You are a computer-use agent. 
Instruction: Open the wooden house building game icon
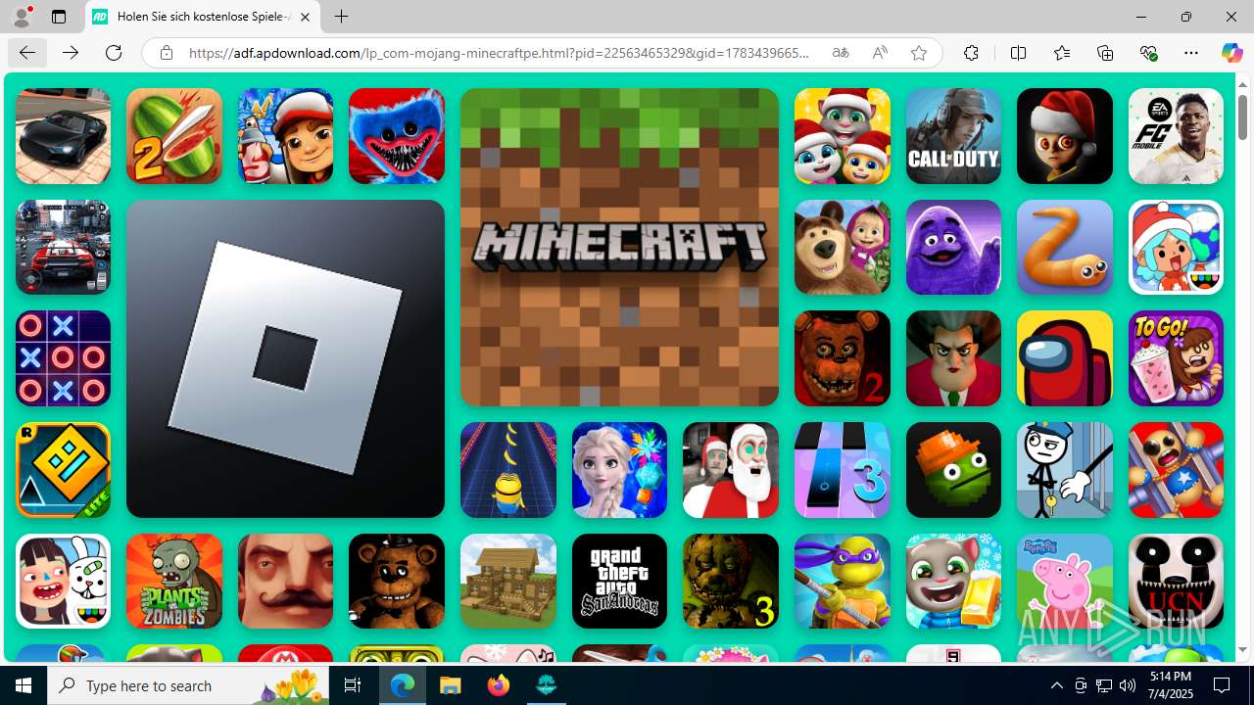coord(508,581)
